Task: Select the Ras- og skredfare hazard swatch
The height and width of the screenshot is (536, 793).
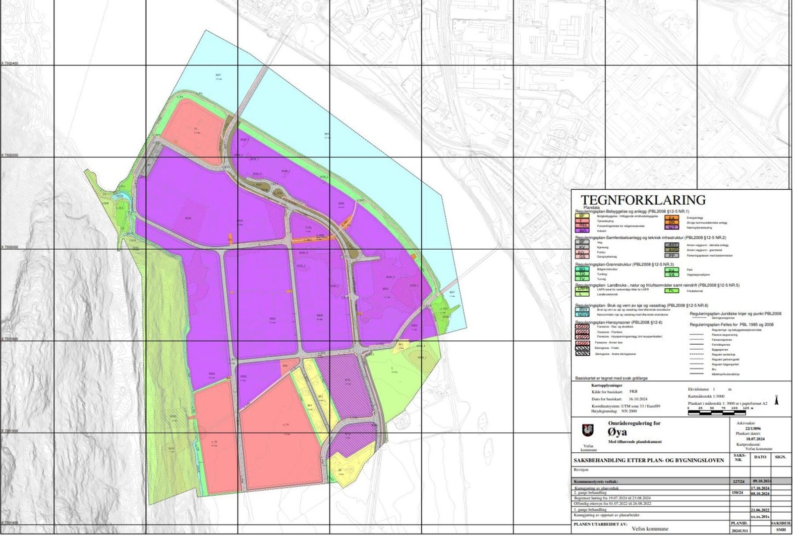Action: pos(581,326)
